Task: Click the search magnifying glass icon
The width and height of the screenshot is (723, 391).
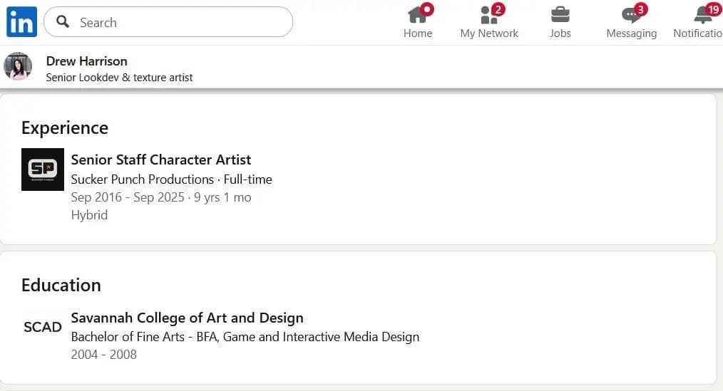Action: point(63,22)
